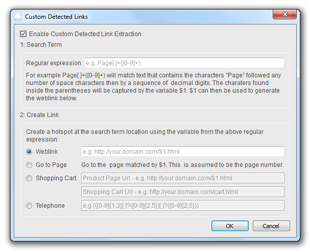
Task: Select the Telephone radio option
Action: (x=29, y=206)
